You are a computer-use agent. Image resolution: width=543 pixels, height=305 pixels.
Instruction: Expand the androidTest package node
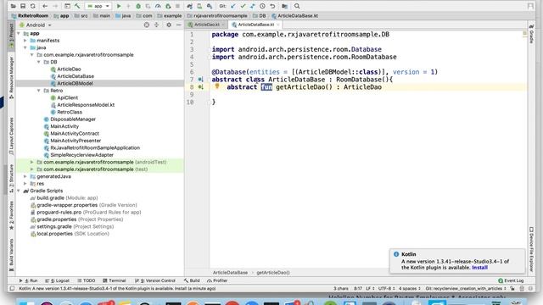click(x=32, y=162)
